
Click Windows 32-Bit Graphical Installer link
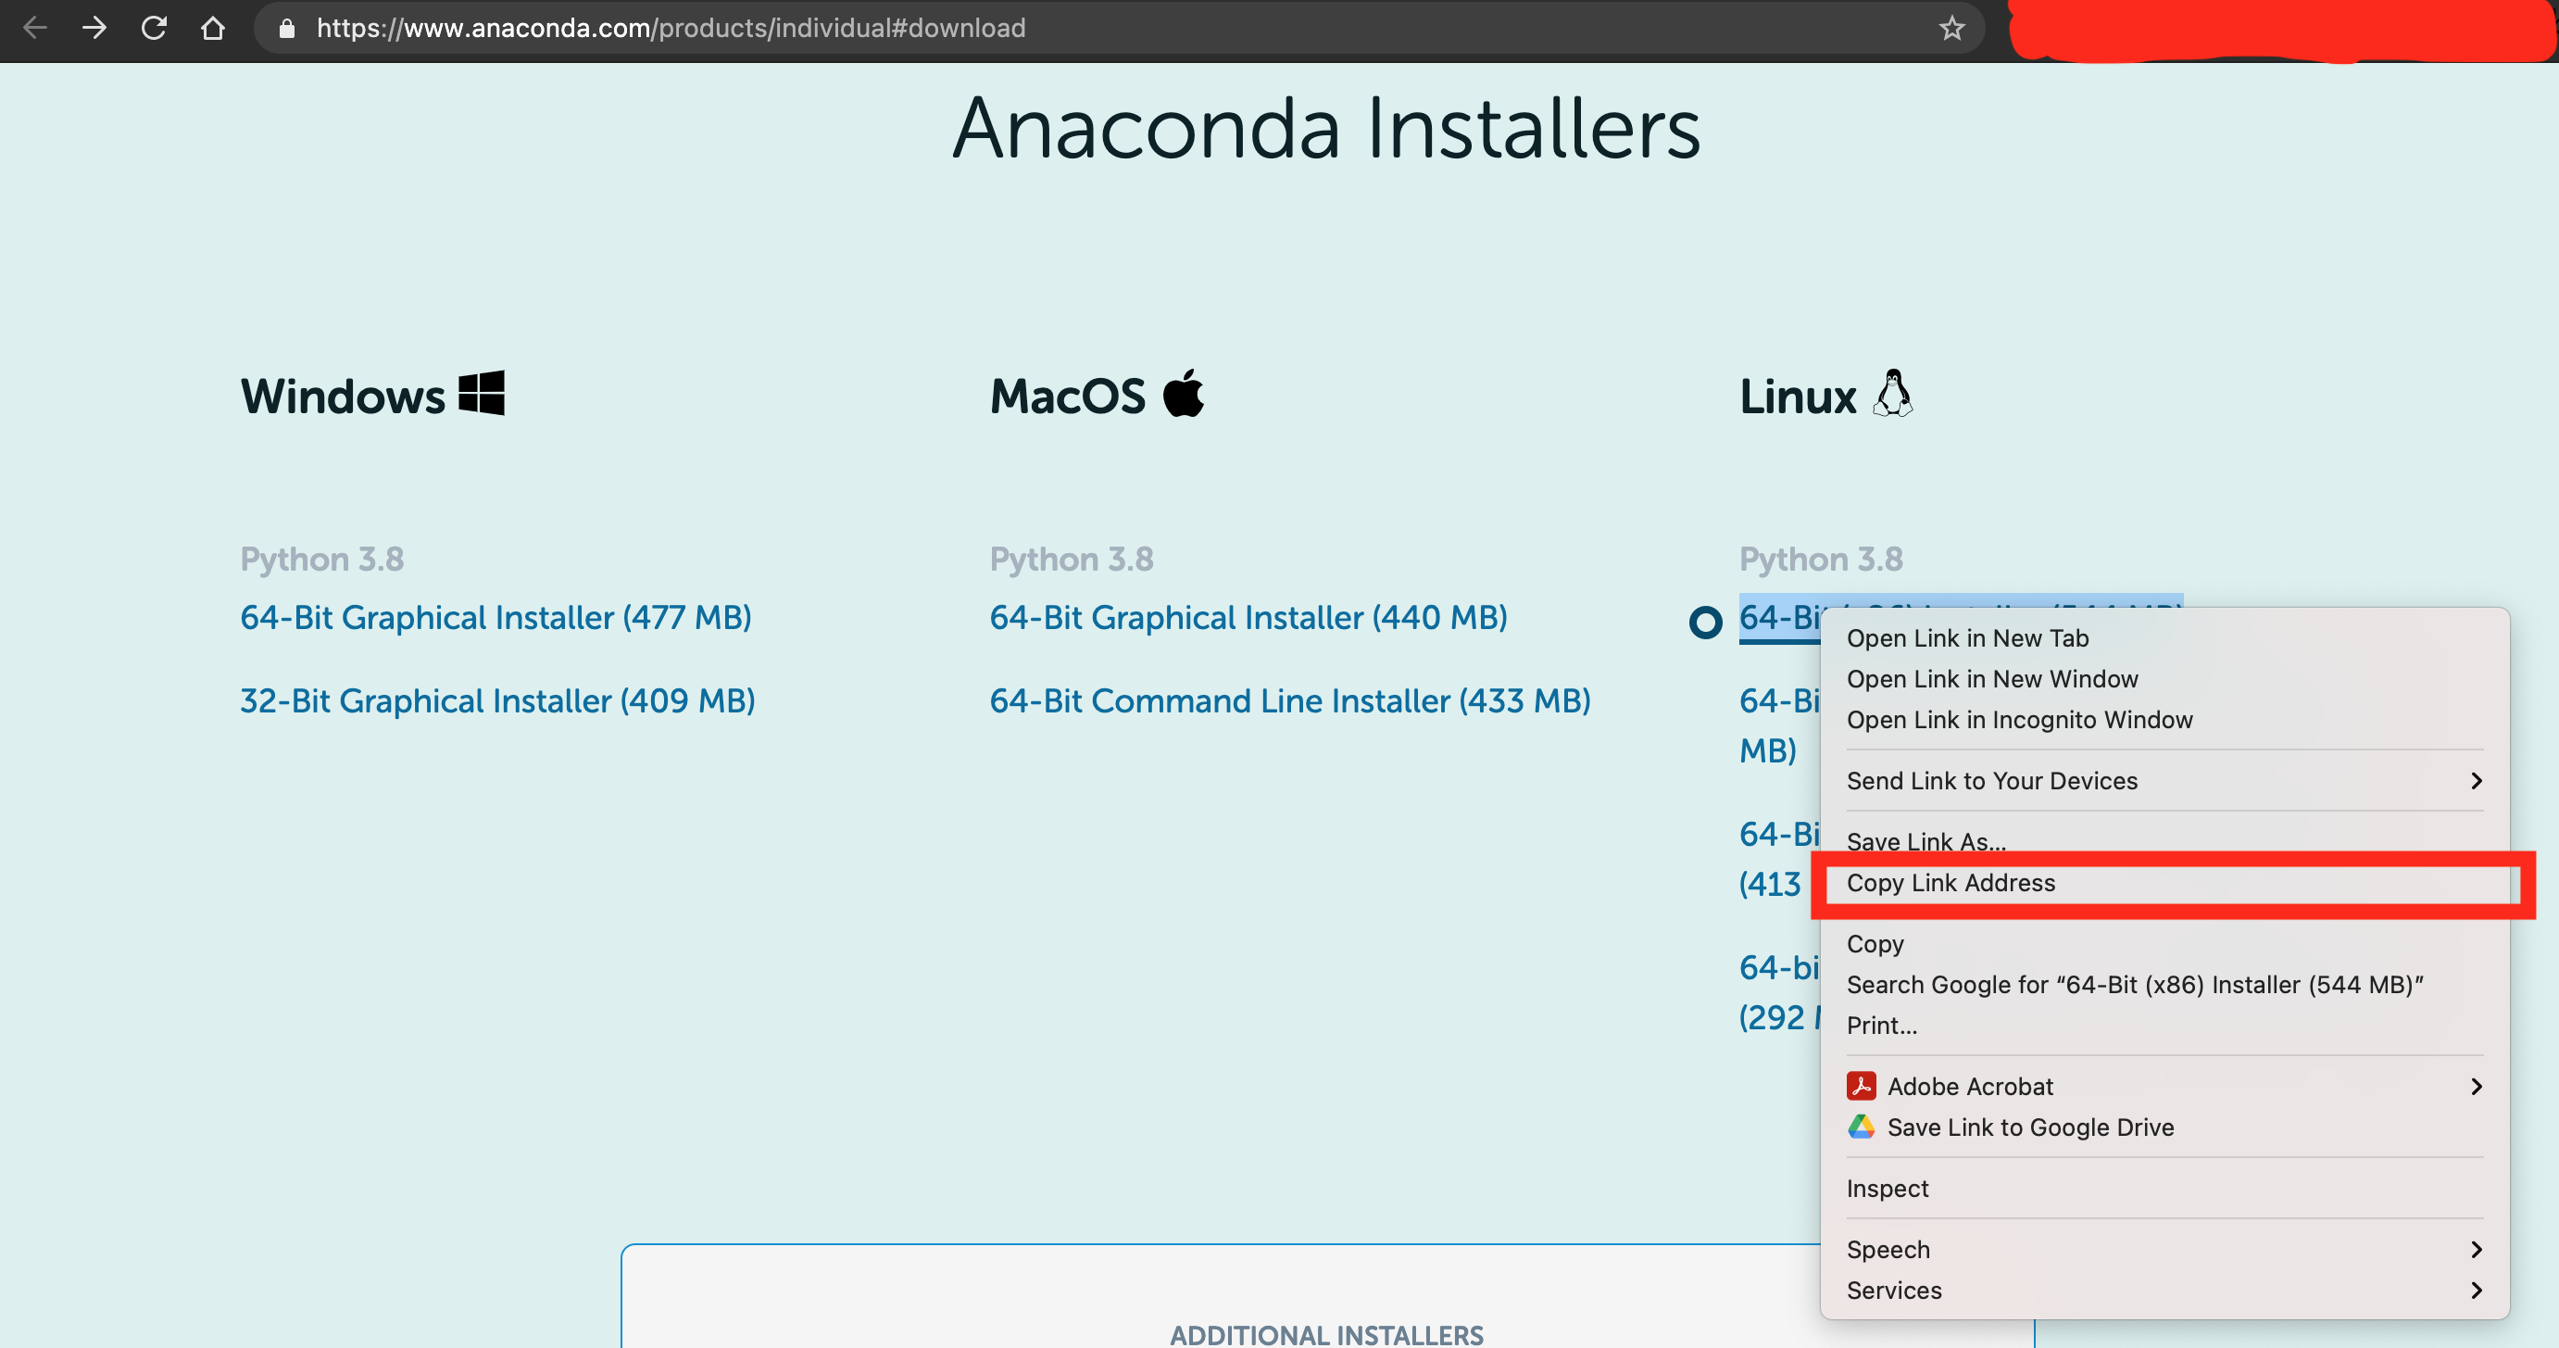click(x=497, y=701)
